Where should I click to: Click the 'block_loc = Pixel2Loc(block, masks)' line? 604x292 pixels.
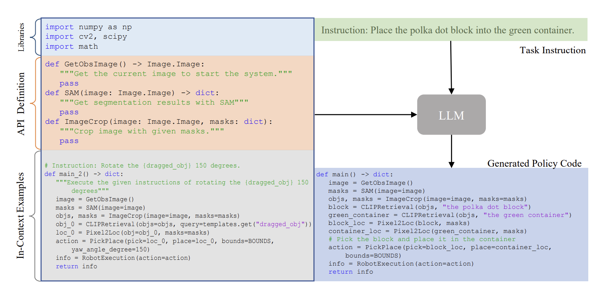tap(399, 223)
